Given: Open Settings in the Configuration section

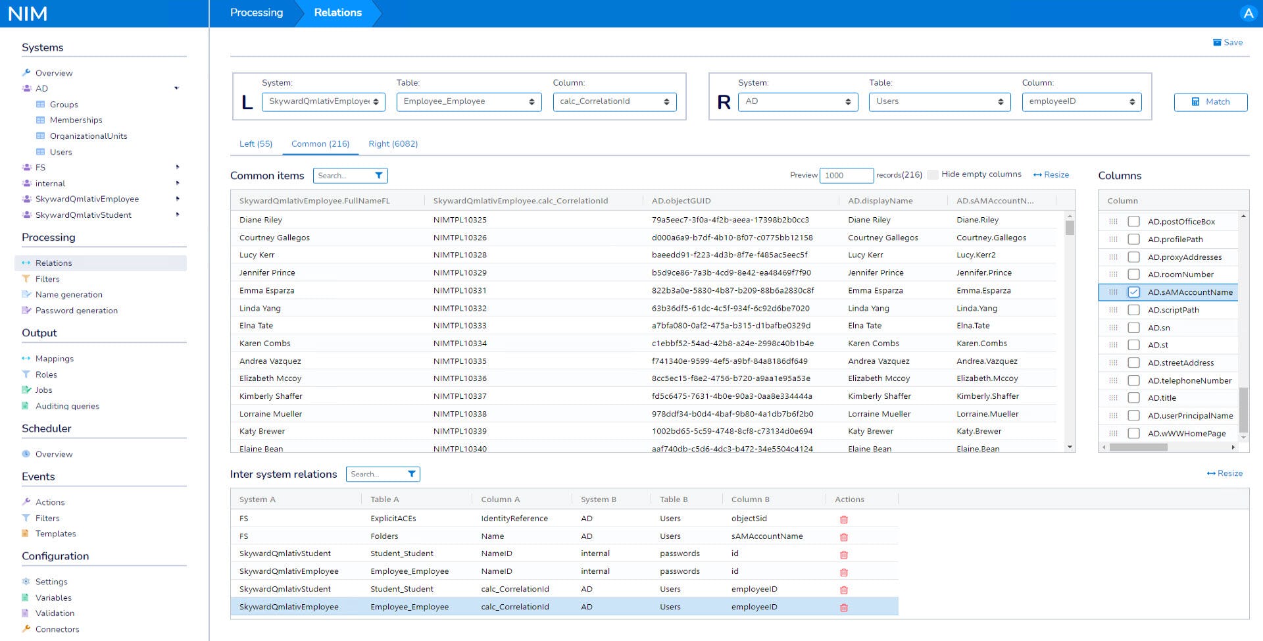Looking at the screenshot, I should 51,582.
